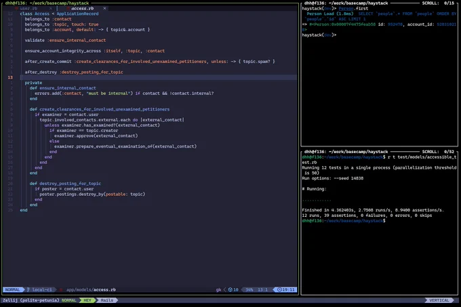Click the 34% file position indicator
The width and height of the screenshot is (461, 307).
pos(249,289)
